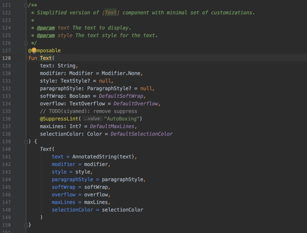
Task: Click the 'DefaultSoftWrap' constant
Action: [121, 96]
